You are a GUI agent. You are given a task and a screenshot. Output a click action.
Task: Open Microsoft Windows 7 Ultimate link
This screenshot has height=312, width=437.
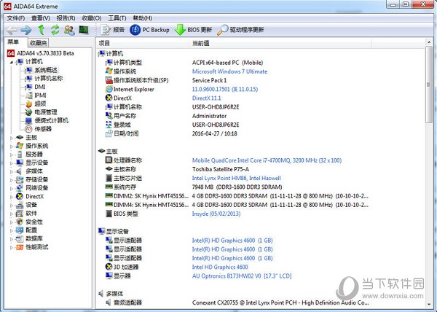pyautogui.click(x=229, y=71)
